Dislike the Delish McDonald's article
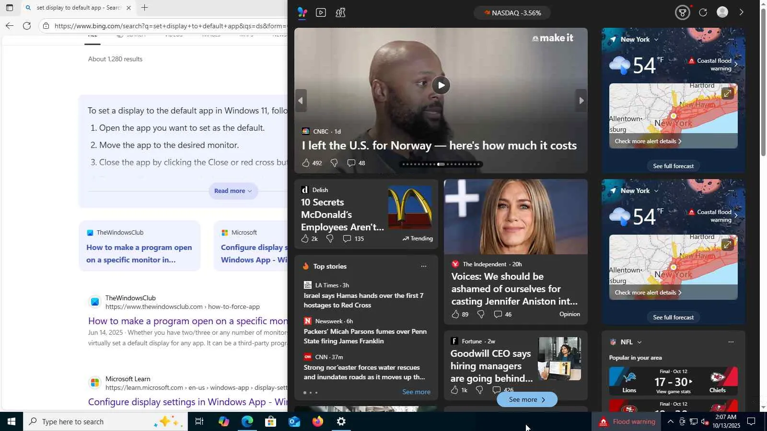 click(x=330, y=238)
